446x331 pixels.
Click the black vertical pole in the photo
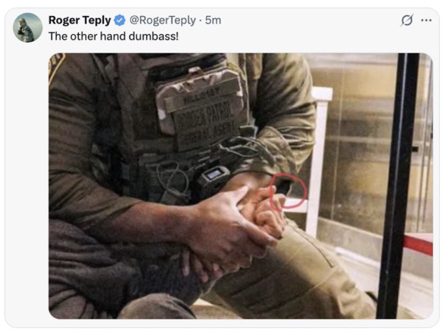click(x=399, y=178)
